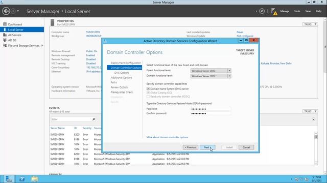The width and height of the screenshot is (327, 183).
Task: Click the Confirm password field
Action: click(x=211, y=113)
